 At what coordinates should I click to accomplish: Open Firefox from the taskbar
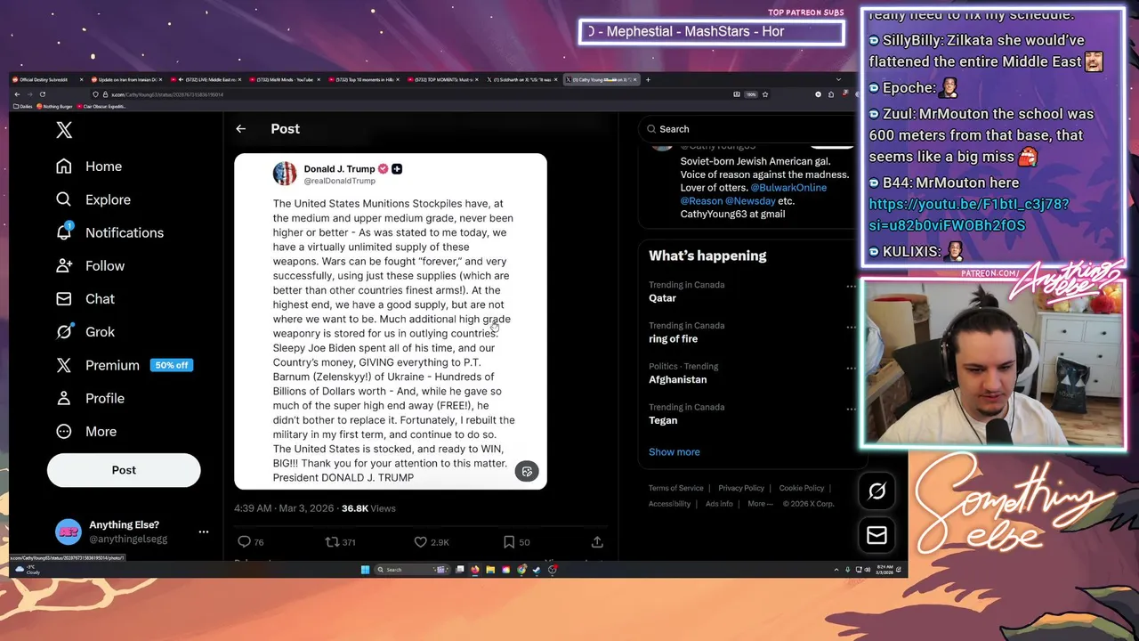coord(474,570)
